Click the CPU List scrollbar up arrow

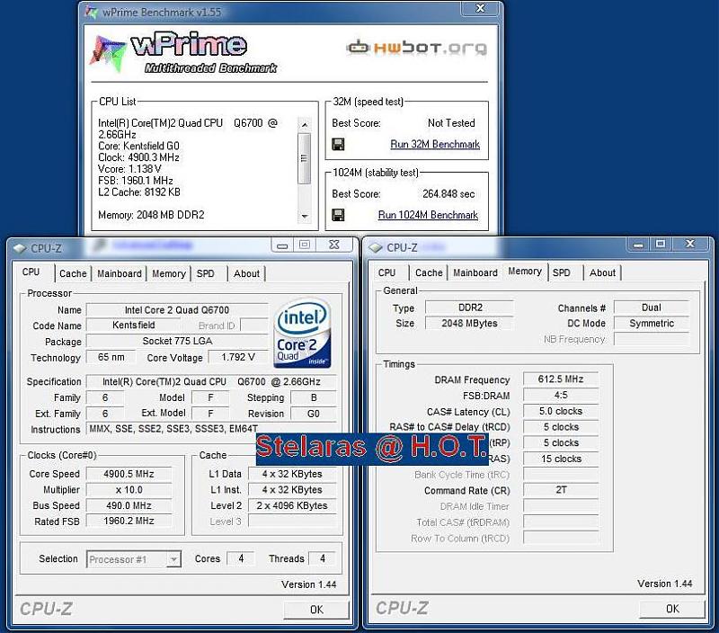[305, 125]
